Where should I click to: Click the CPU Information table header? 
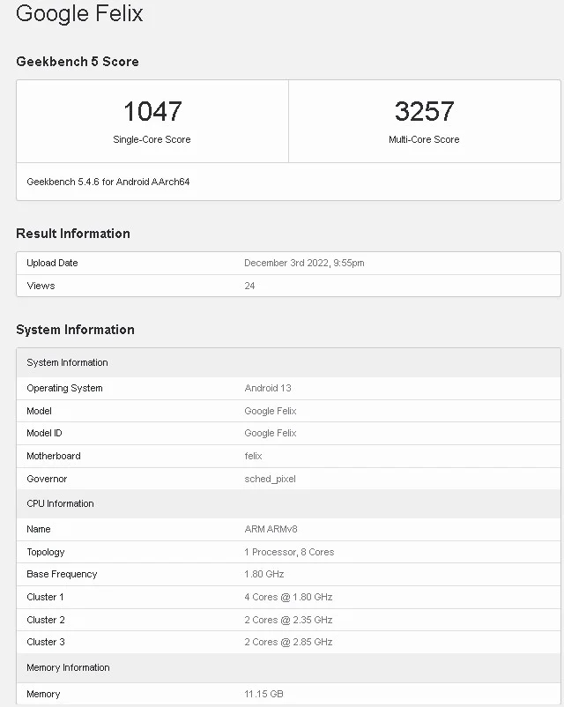coord(60,503)
